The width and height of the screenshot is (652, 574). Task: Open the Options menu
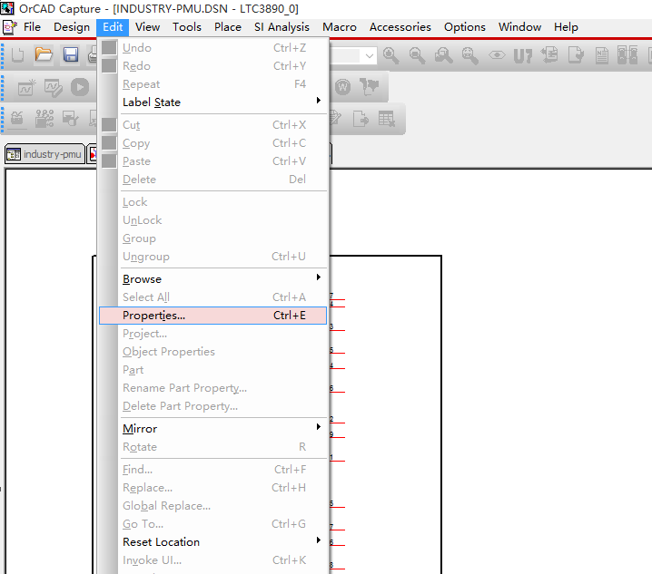click(x=464, y=27)
